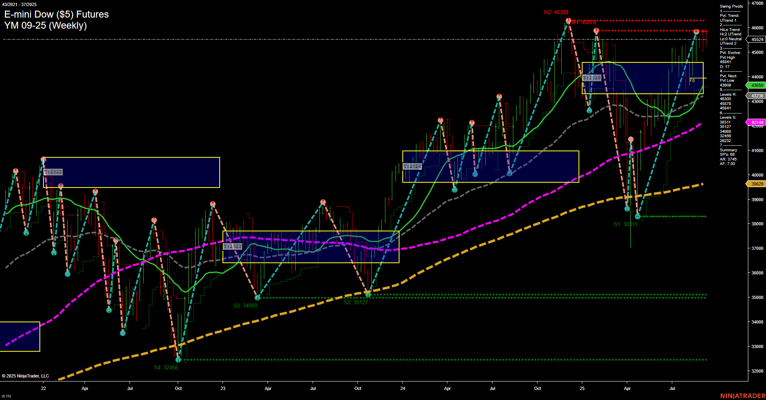
Task: Click the Apr label on the time axis
Action: 85,388
